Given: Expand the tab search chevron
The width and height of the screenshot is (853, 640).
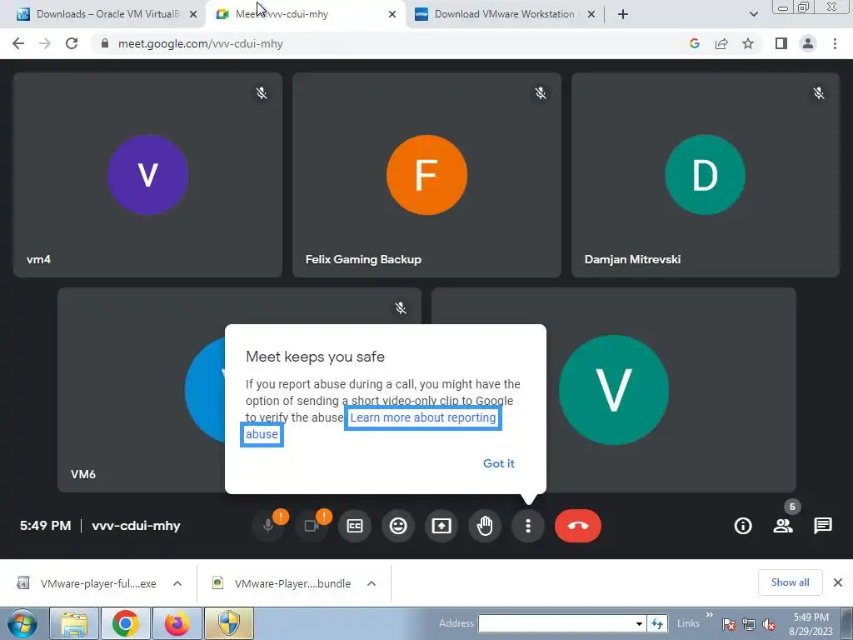Looking at the screenshot, I should [753, 14].
